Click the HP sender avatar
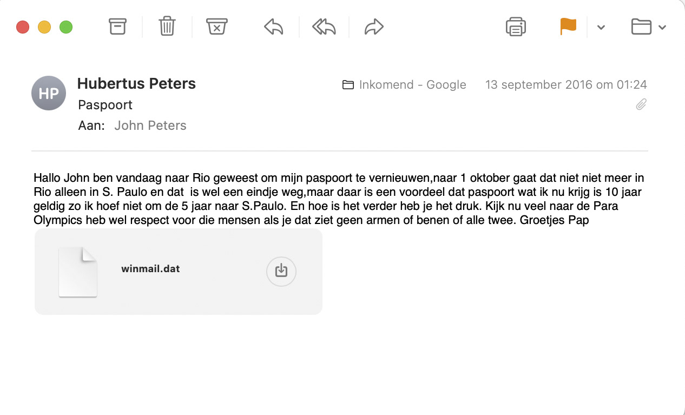 pyautogui.click(x=49, y=93)
